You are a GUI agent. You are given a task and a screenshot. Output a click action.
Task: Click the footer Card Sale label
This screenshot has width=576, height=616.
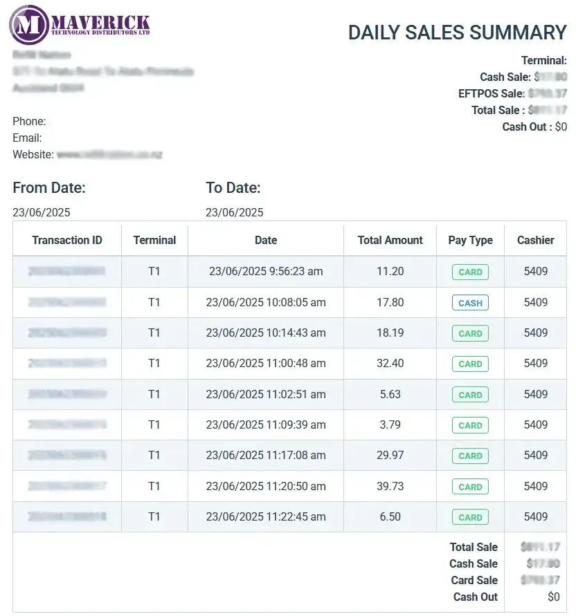click(474, 580)
